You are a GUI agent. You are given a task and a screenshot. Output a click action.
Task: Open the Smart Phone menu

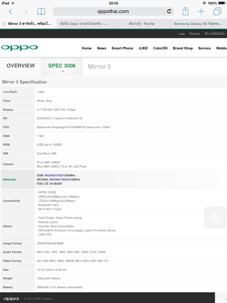pos(122,48)
